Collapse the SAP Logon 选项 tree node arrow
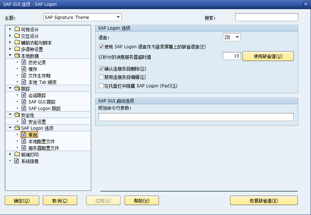This screenshot has width=311, height=215. click(x=10, y=128)
